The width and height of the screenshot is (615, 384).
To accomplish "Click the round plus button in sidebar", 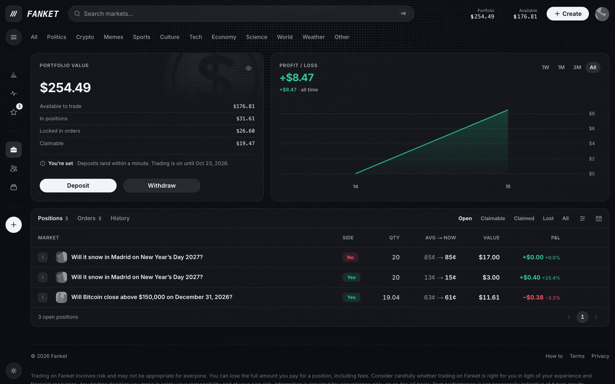I will pyautogui.click(x=14, y=225).
